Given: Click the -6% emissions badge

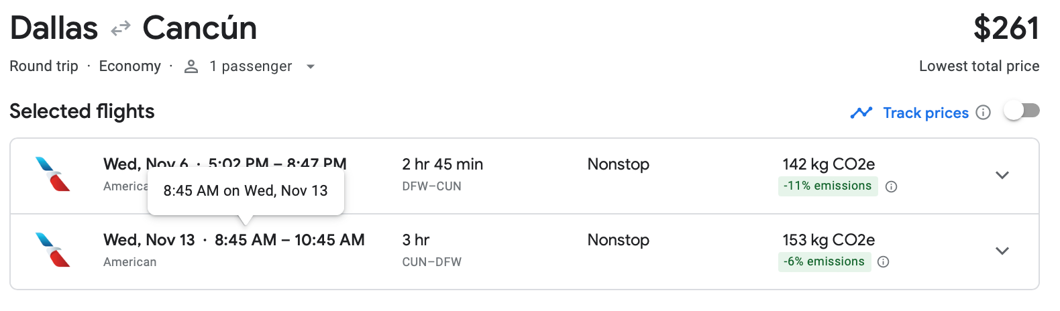Looking at the screenshot, I should [x=824, y=261].
